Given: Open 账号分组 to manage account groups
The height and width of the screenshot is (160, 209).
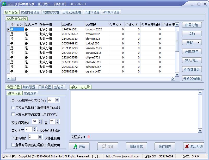Looking at the screenshot, I should 192,25.
